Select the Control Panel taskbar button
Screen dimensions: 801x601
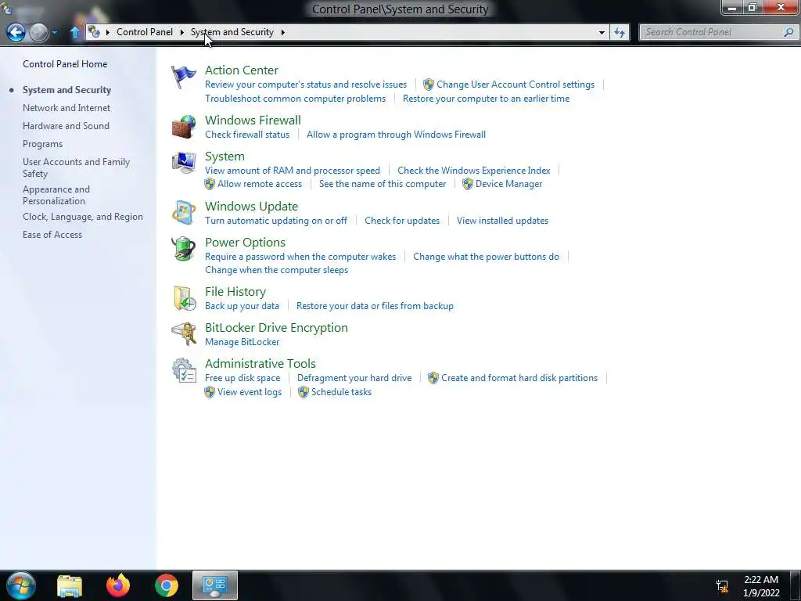click(x=215, y=585)
